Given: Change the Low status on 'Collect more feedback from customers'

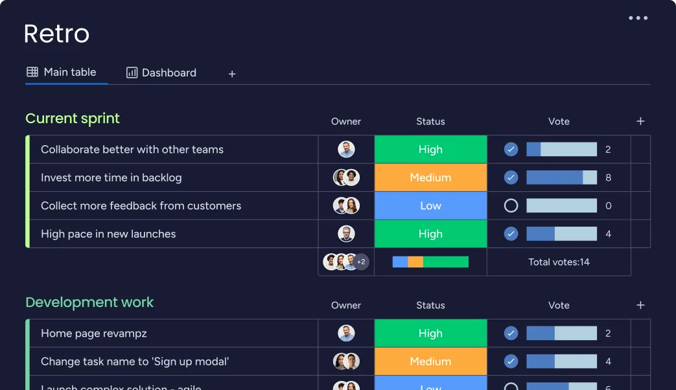Looking at the screenshot, I should (430, 205).
